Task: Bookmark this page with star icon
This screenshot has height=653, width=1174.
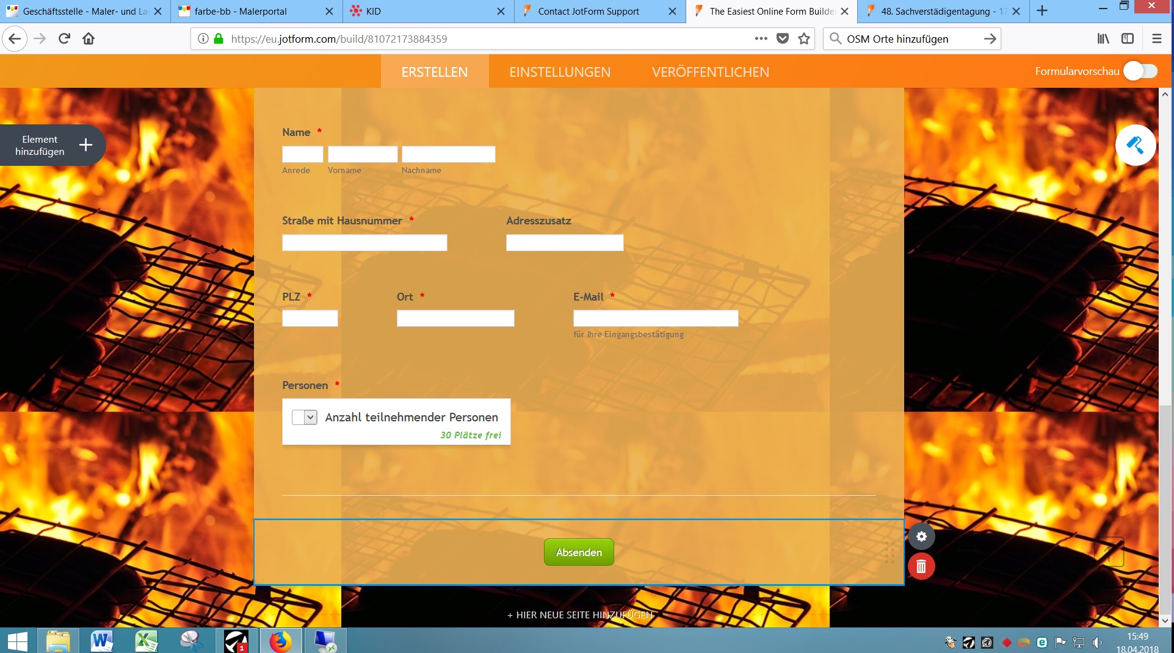Action: tap(804, 39)
